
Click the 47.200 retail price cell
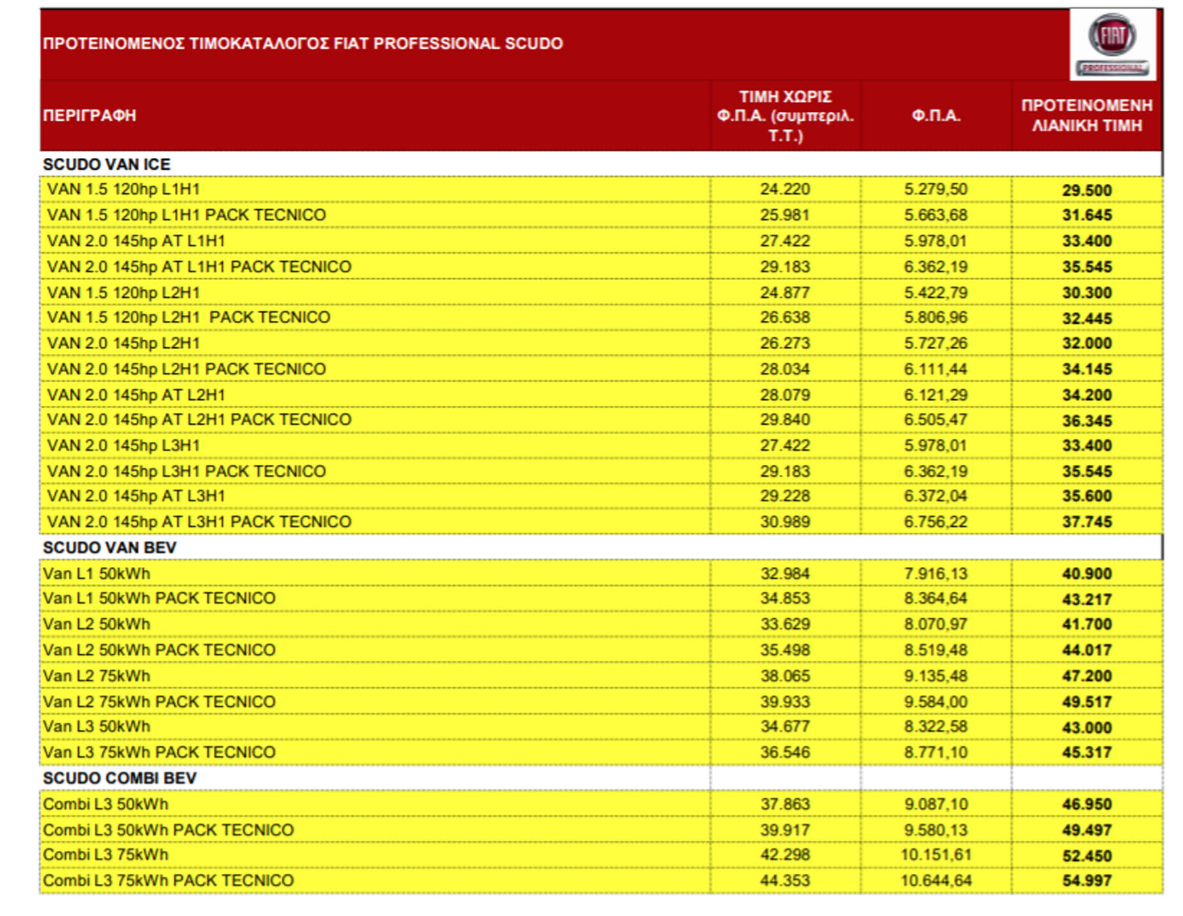coord(1086,676)
